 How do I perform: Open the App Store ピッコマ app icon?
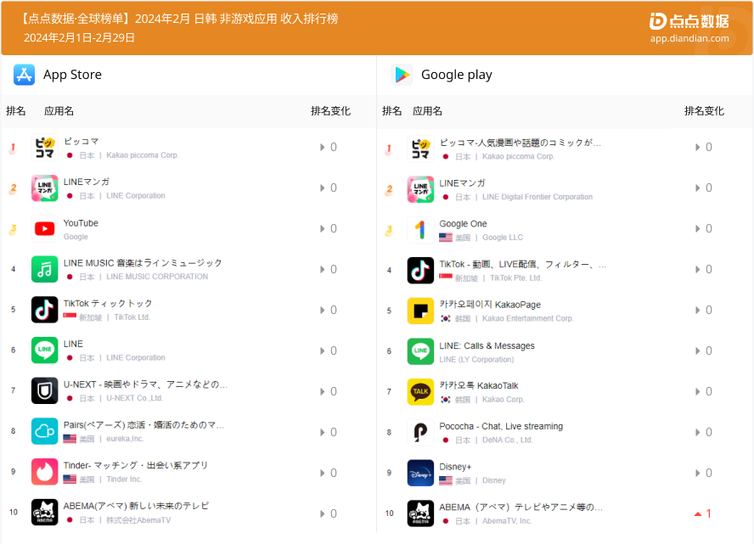pyautogui.click(x=45, y=148)
